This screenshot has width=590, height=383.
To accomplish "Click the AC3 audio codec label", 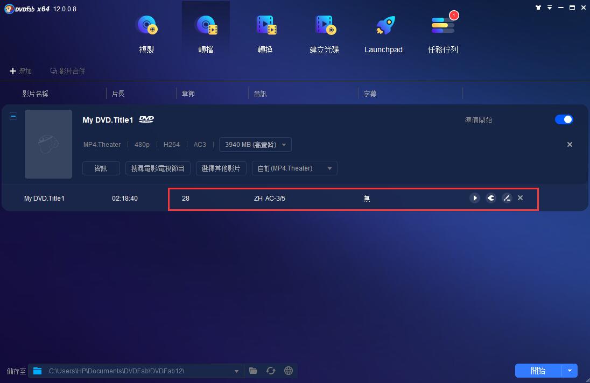I will point(200,145).
